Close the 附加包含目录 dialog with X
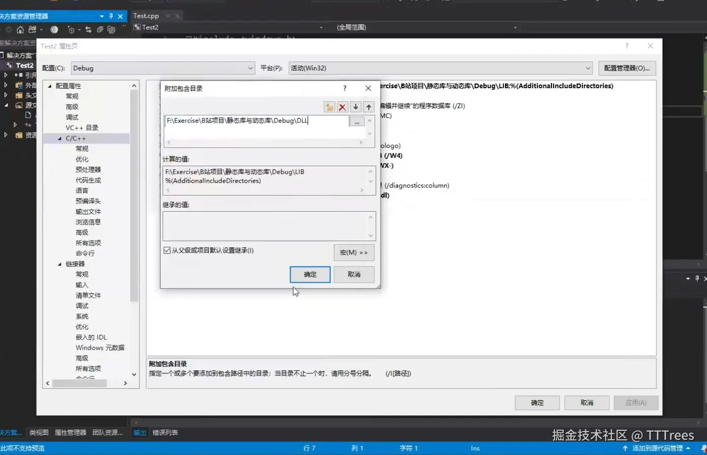Image resolution: width=707 pixels, height=455 pixels. coord(368,88)
